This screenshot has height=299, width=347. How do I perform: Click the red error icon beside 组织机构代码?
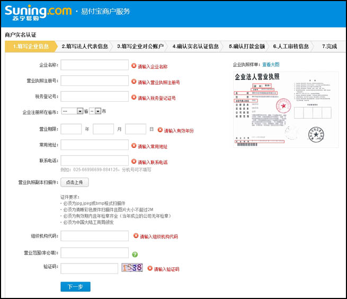click(x=136, y=236)
